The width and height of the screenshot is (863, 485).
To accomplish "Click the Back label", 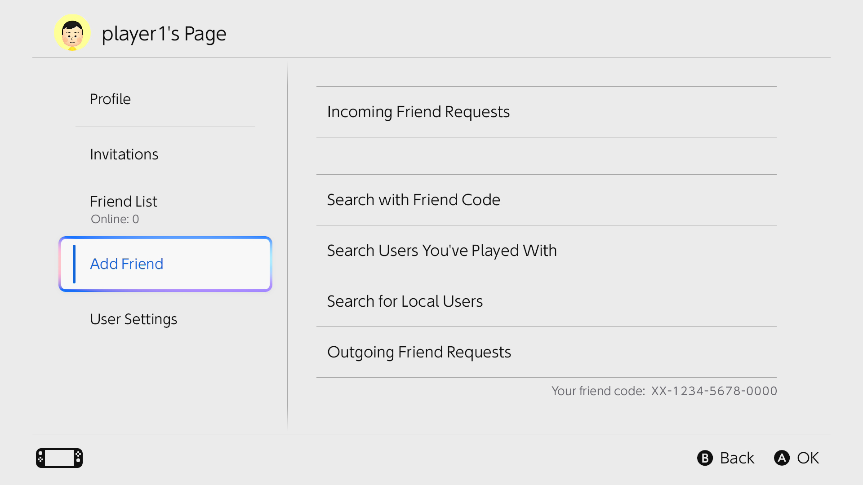I will (x=737, y=458).
